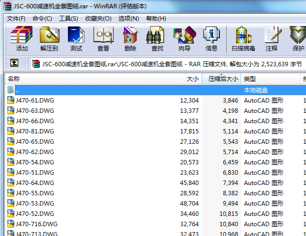The image size is (306, 236).
Task: Click packed size value 10,815
Action: [x=229, y=214]
